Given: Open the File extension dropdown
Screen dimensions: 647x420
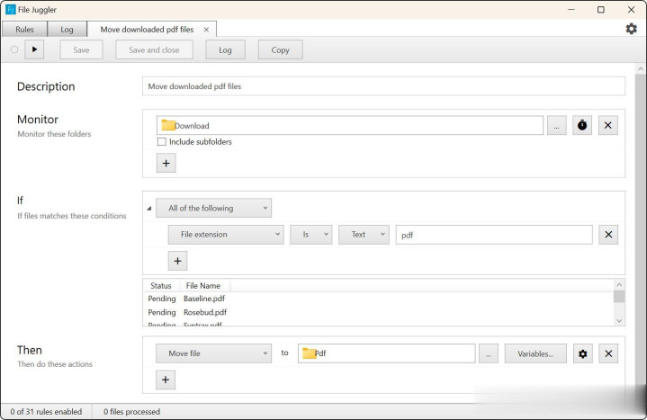Looking at the screenshot, I should point(226,235).
